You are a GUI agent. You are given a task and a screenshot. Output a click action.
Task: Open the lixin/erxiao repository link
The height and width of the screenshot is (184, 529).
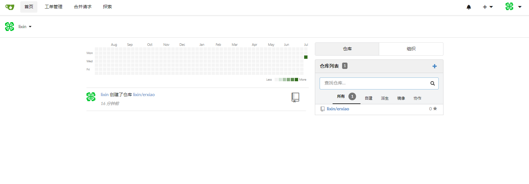pyautogui.click(x=338, y=109)
